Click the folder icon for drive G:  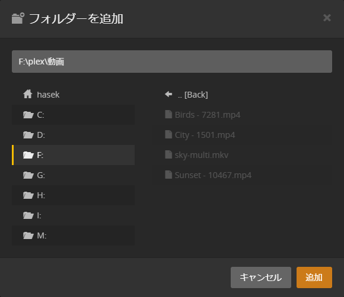coord(28,175)
